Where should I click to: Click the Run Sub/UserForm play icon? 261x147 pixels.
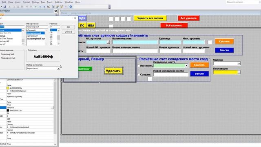point(36,7)
